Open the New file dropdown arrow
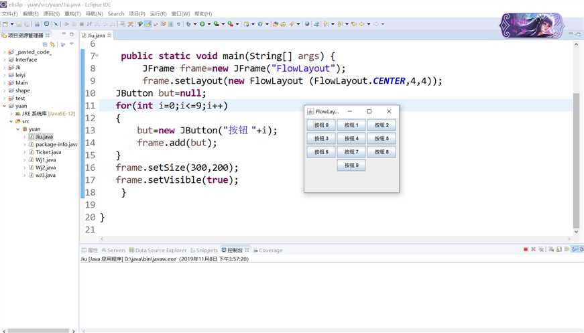This screenshot has height=333, width=584. tap(12, 24)
